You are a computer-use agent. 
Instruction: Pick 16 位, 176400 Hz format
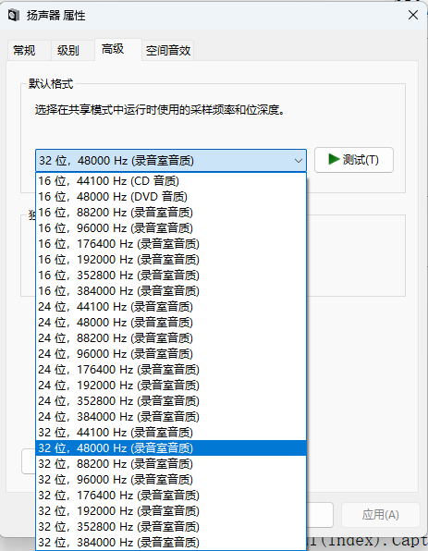[x=171, y=244]
